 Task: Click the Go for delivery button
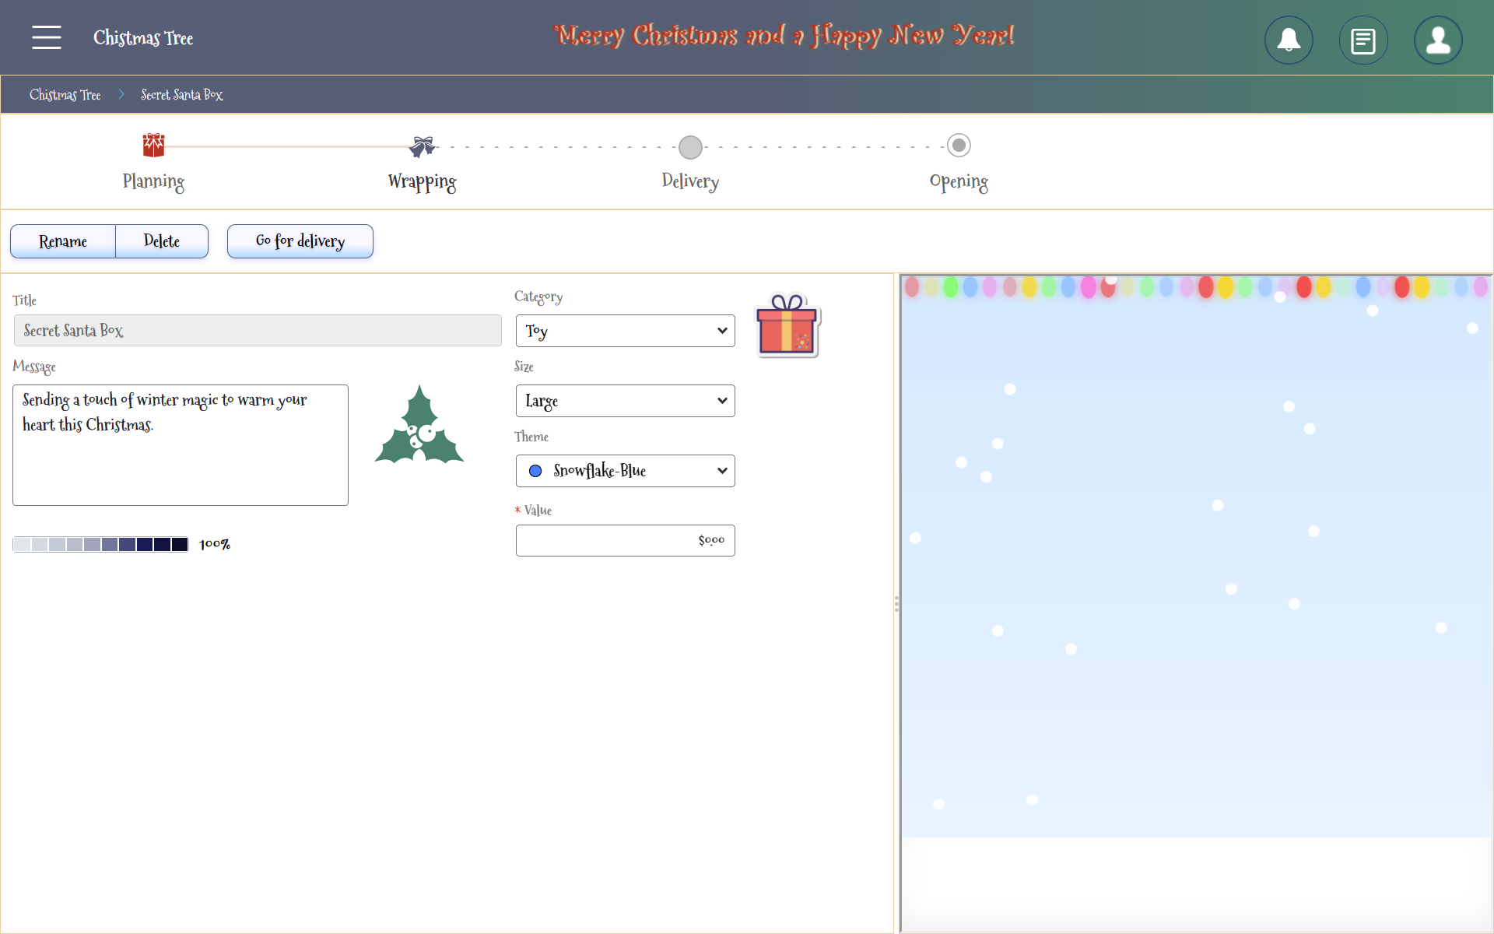pos(300,241)
